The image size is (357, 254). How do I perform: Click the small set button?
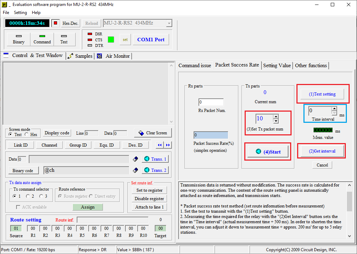125,40
